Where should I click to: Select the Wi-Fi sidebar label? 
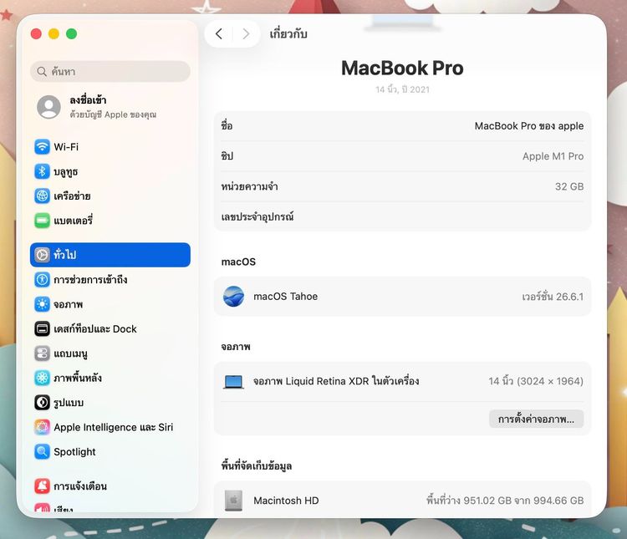tap(66, 147)
